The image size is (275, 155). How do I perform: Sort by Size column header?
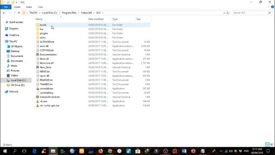138,19
